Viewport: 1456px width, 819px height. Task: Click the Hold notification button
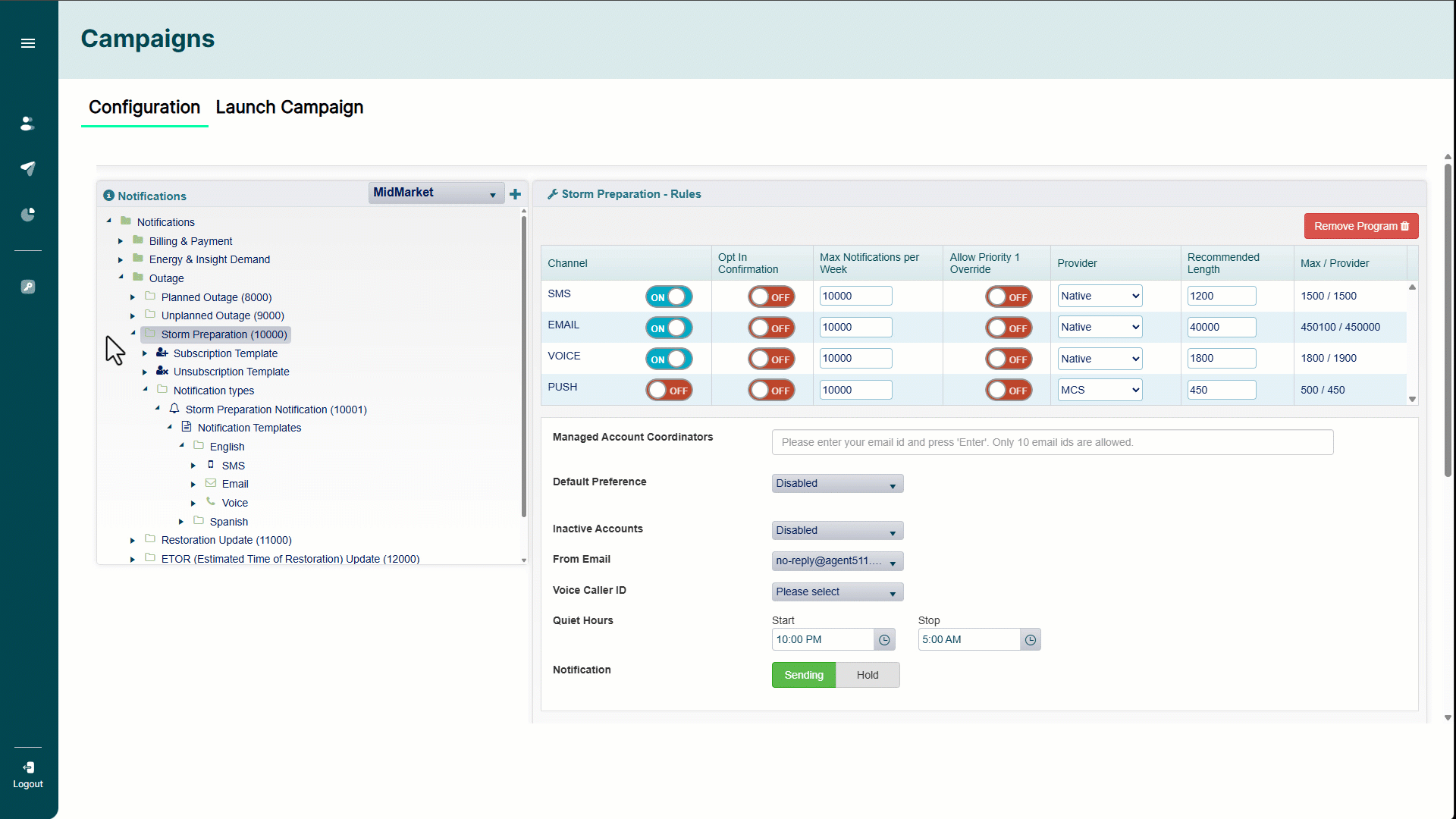[868, 675]
